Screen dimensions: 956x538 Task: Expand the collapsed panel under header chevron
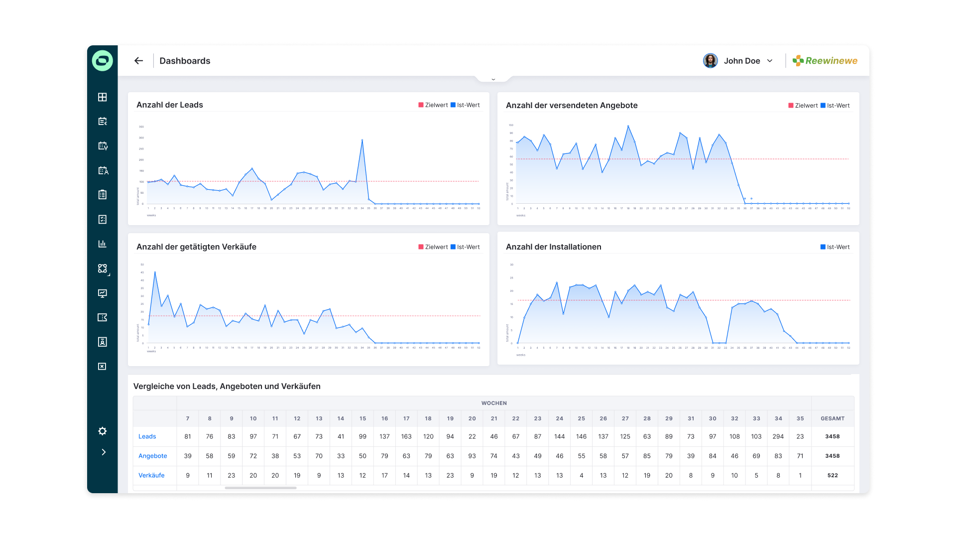pos(493,79)
